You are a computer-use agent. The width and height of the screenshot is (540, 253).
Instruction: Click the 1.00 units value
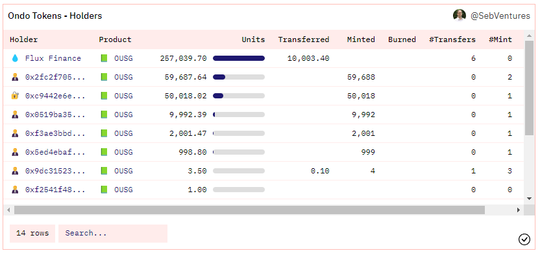click(197, 190)
